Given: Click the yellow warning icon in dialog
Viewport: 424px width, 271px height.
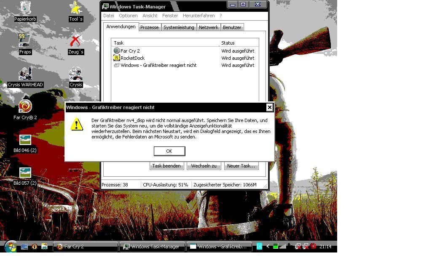Looking at the screenshot, I should click(x=77, y=124).
